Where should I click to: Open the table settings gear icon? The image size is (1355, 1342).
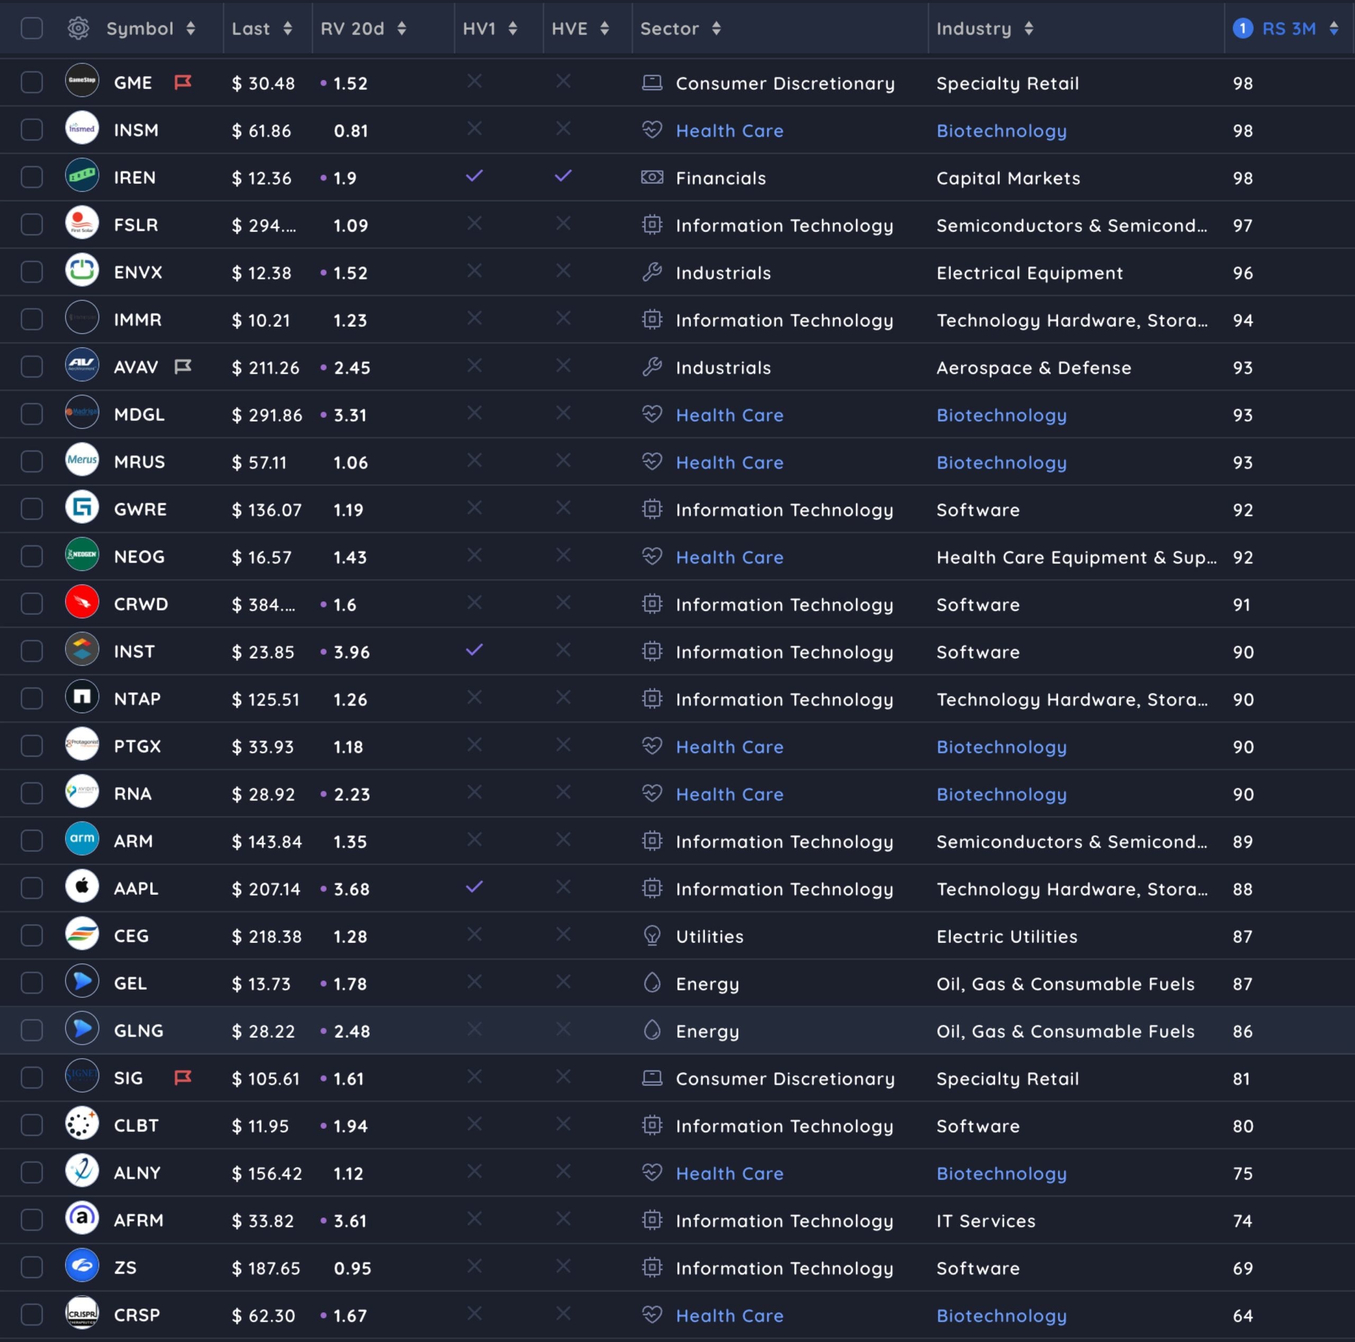78,28
